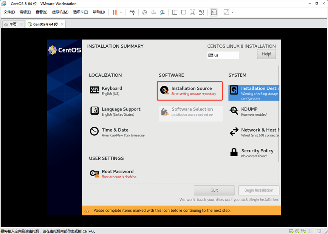Click the Security Policy lock icon
The height and width of the screenshot is (234, 328).
point(234,152)
